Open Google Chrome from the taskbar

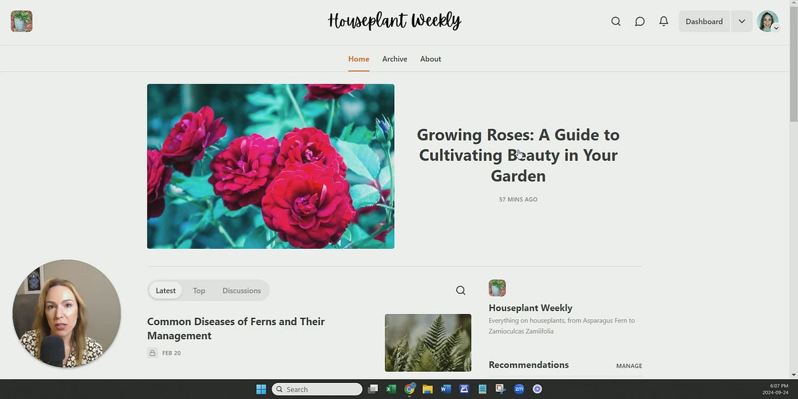(409, 389)
